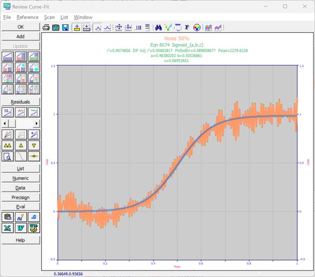Click the last purple wave toolbar icon
The image size is (315, 277).
218,27
